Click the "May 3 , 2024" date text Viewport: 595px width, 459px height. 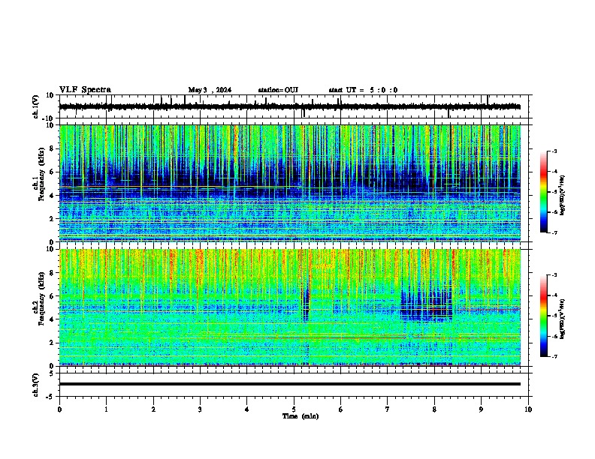210,90
